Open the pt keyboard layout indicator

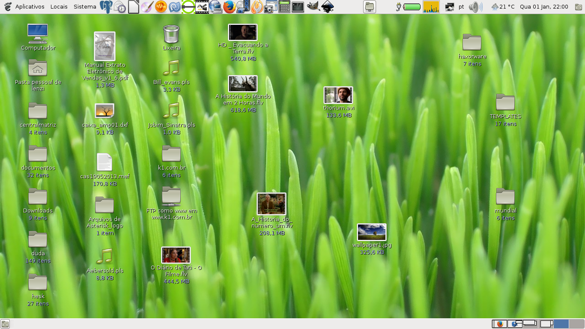pyautogui.click(x=461, y=7)
